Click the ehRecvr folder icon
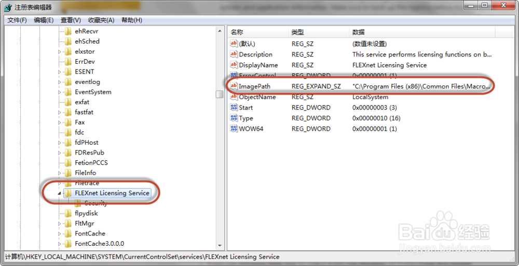519x266 pixels. pyautogui.click(x=68, y=32)
